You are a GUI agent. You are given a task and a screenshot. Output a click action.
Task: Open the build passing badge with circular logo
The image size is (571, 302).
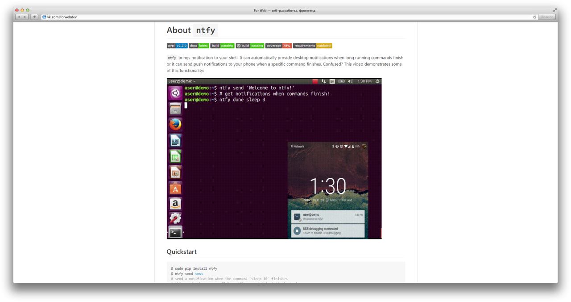(250, 46)
